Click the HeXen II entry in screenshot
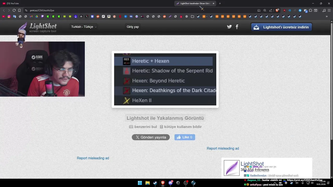This screenshot has width=333, height=187. point(142,101)
